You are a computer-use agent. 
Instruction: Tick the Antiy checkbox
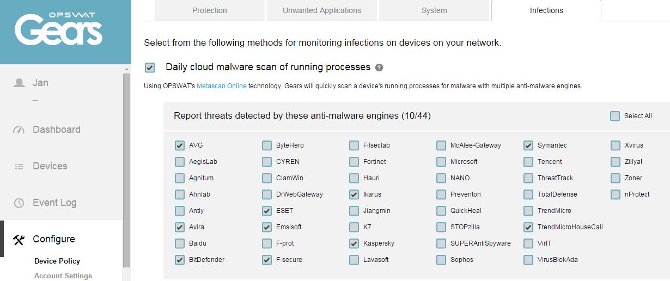pos(180,211)
